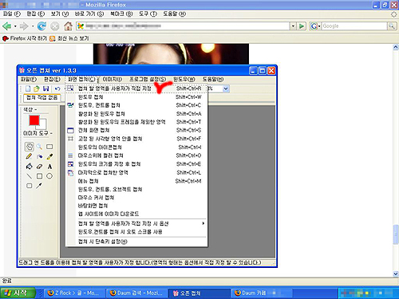Select the text tool marked A

coord(49,167)
